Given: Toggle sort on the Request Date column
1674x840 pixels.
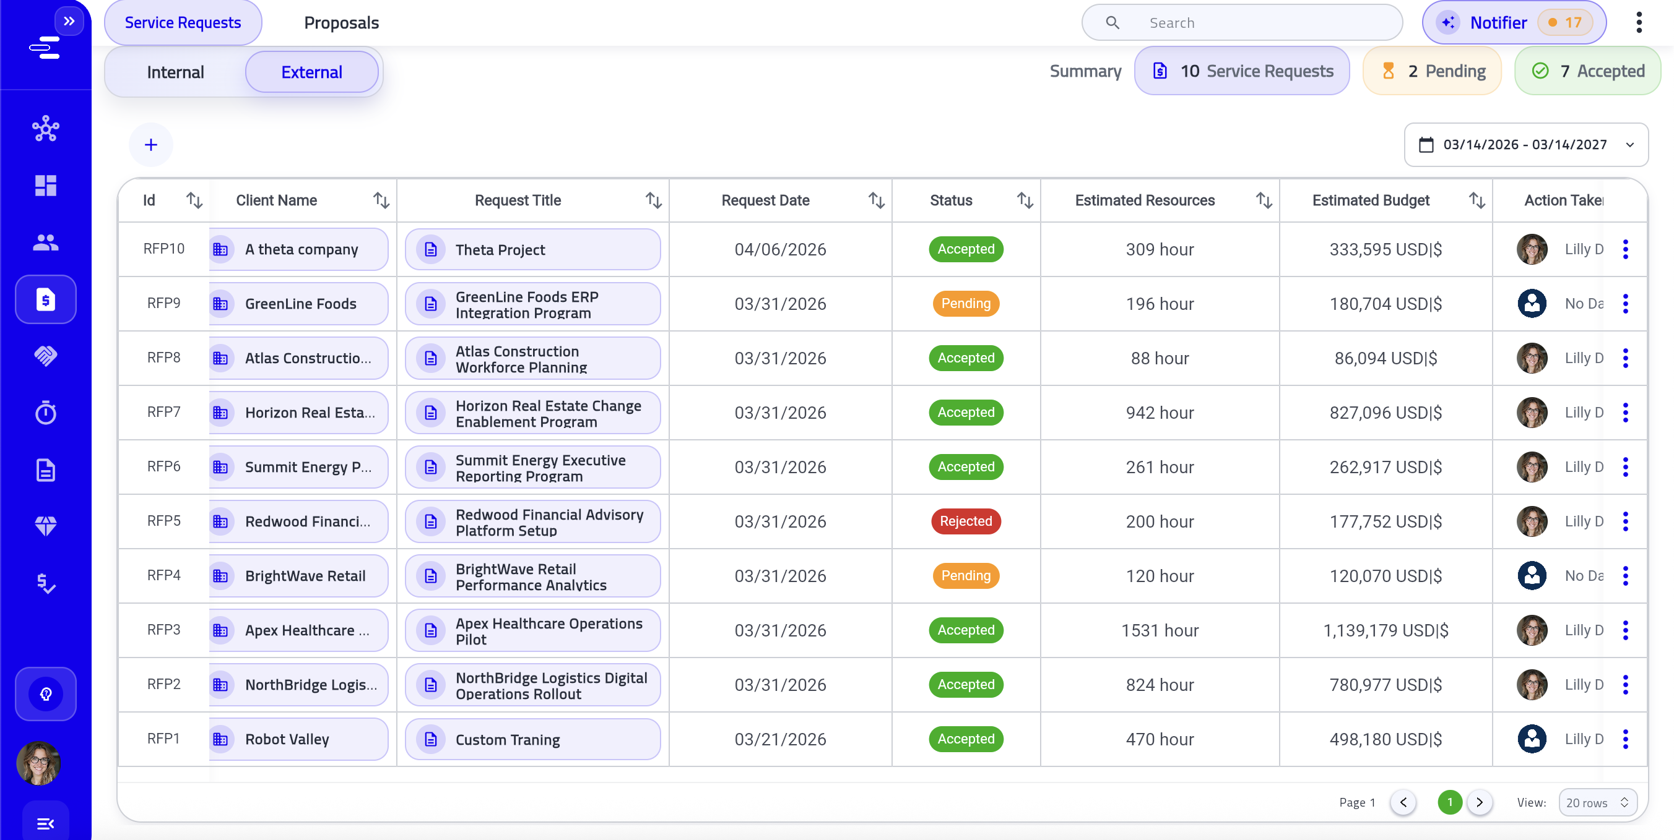Looking at the screenshot, I should (876, 200).
